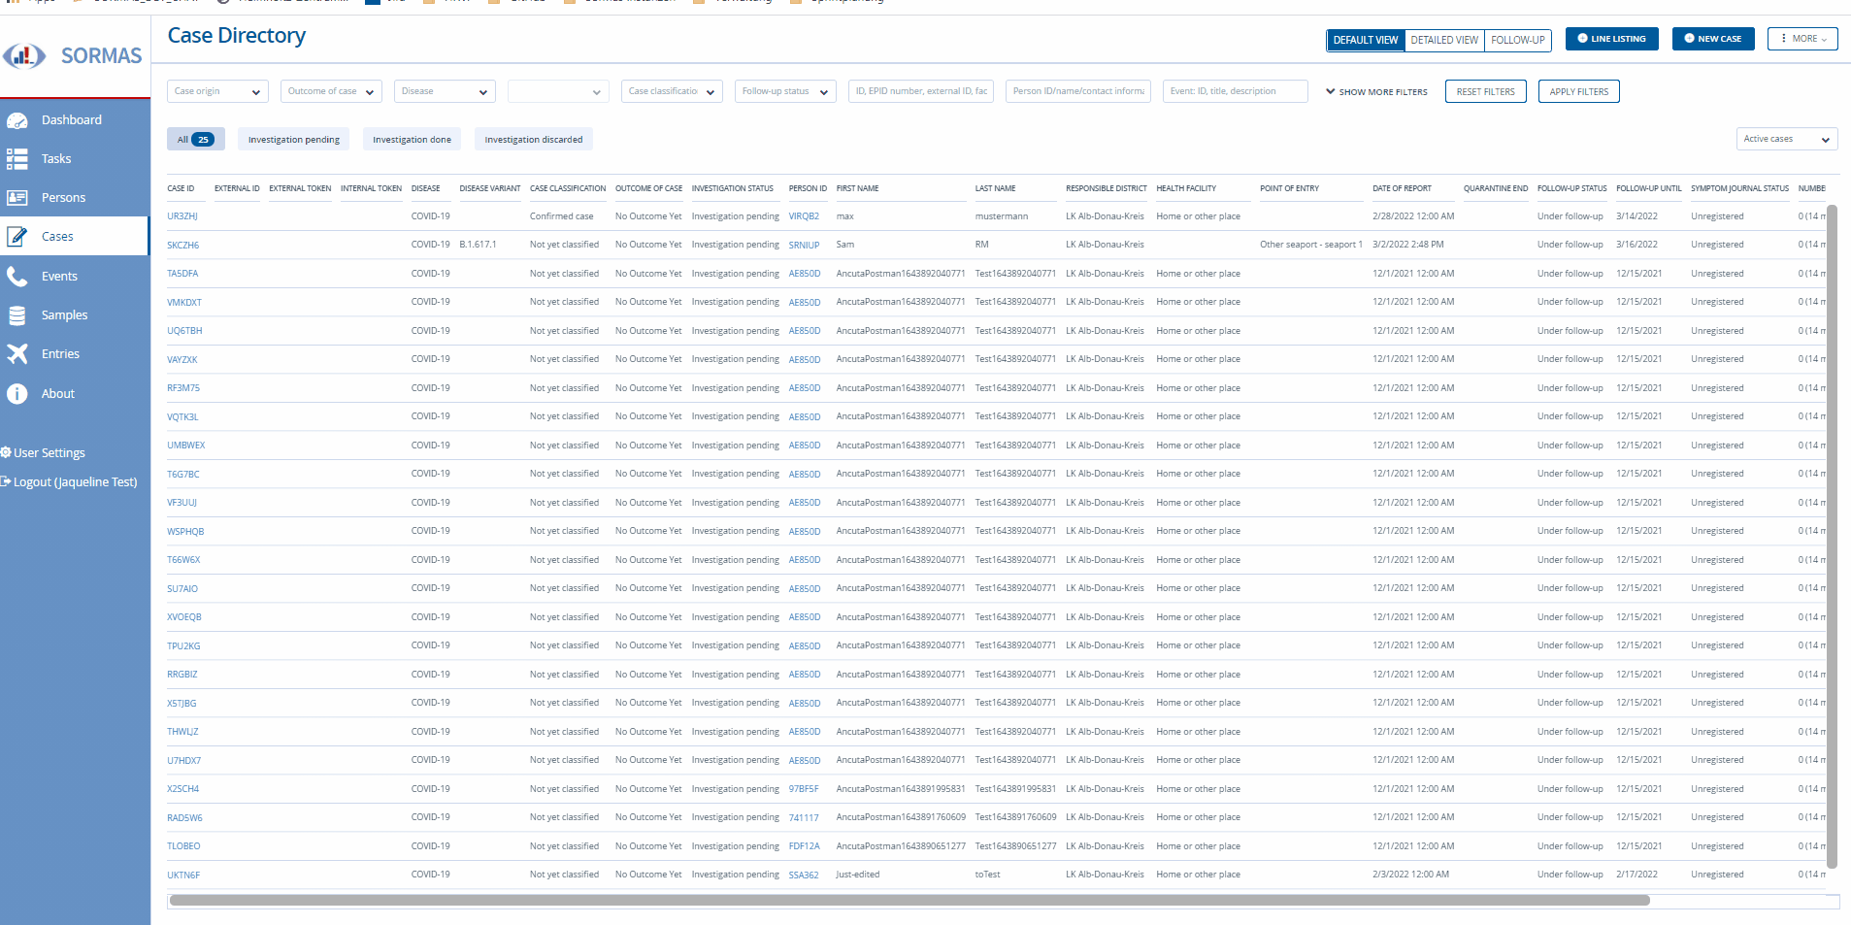
Task: Click the Event ID, title filter field
Action: [1236, 91]
